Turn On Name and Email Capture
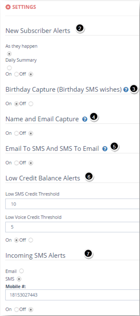Viewport: 140px width, 316px height. coord(17,133)
